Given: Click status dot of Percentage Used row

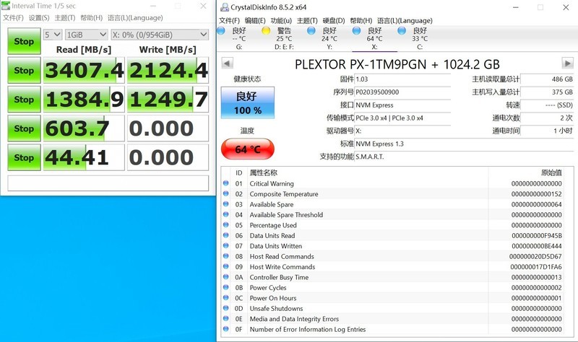Looking at the screenshot, I should [x=226, y=224].
